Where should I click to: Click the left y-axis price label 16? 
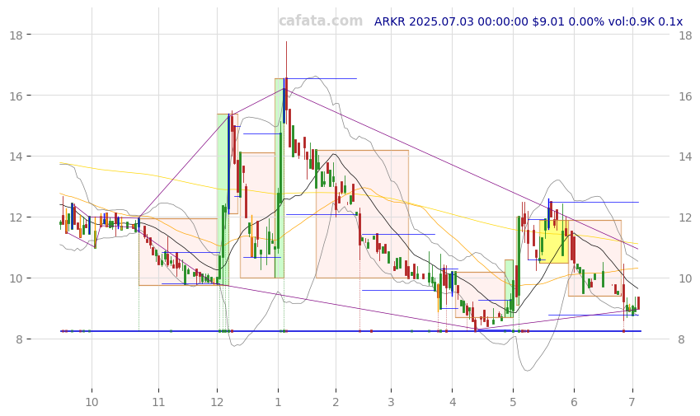click(16, 96)
